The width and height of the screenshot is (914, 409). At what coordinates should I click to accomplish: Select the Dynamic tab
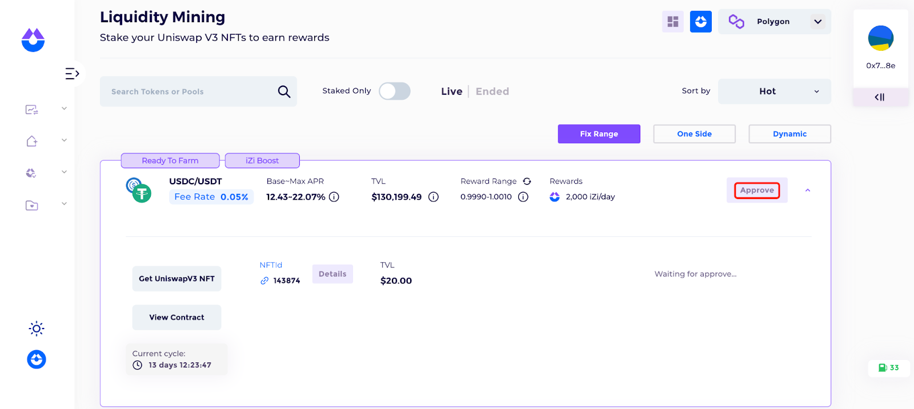click(790, 134)
